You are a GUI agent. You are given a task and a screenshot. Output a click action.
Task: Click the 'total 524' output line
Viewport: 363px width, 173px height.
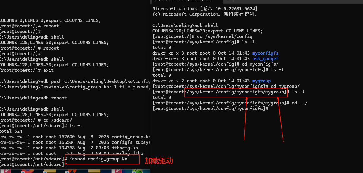tap(11, 131)
